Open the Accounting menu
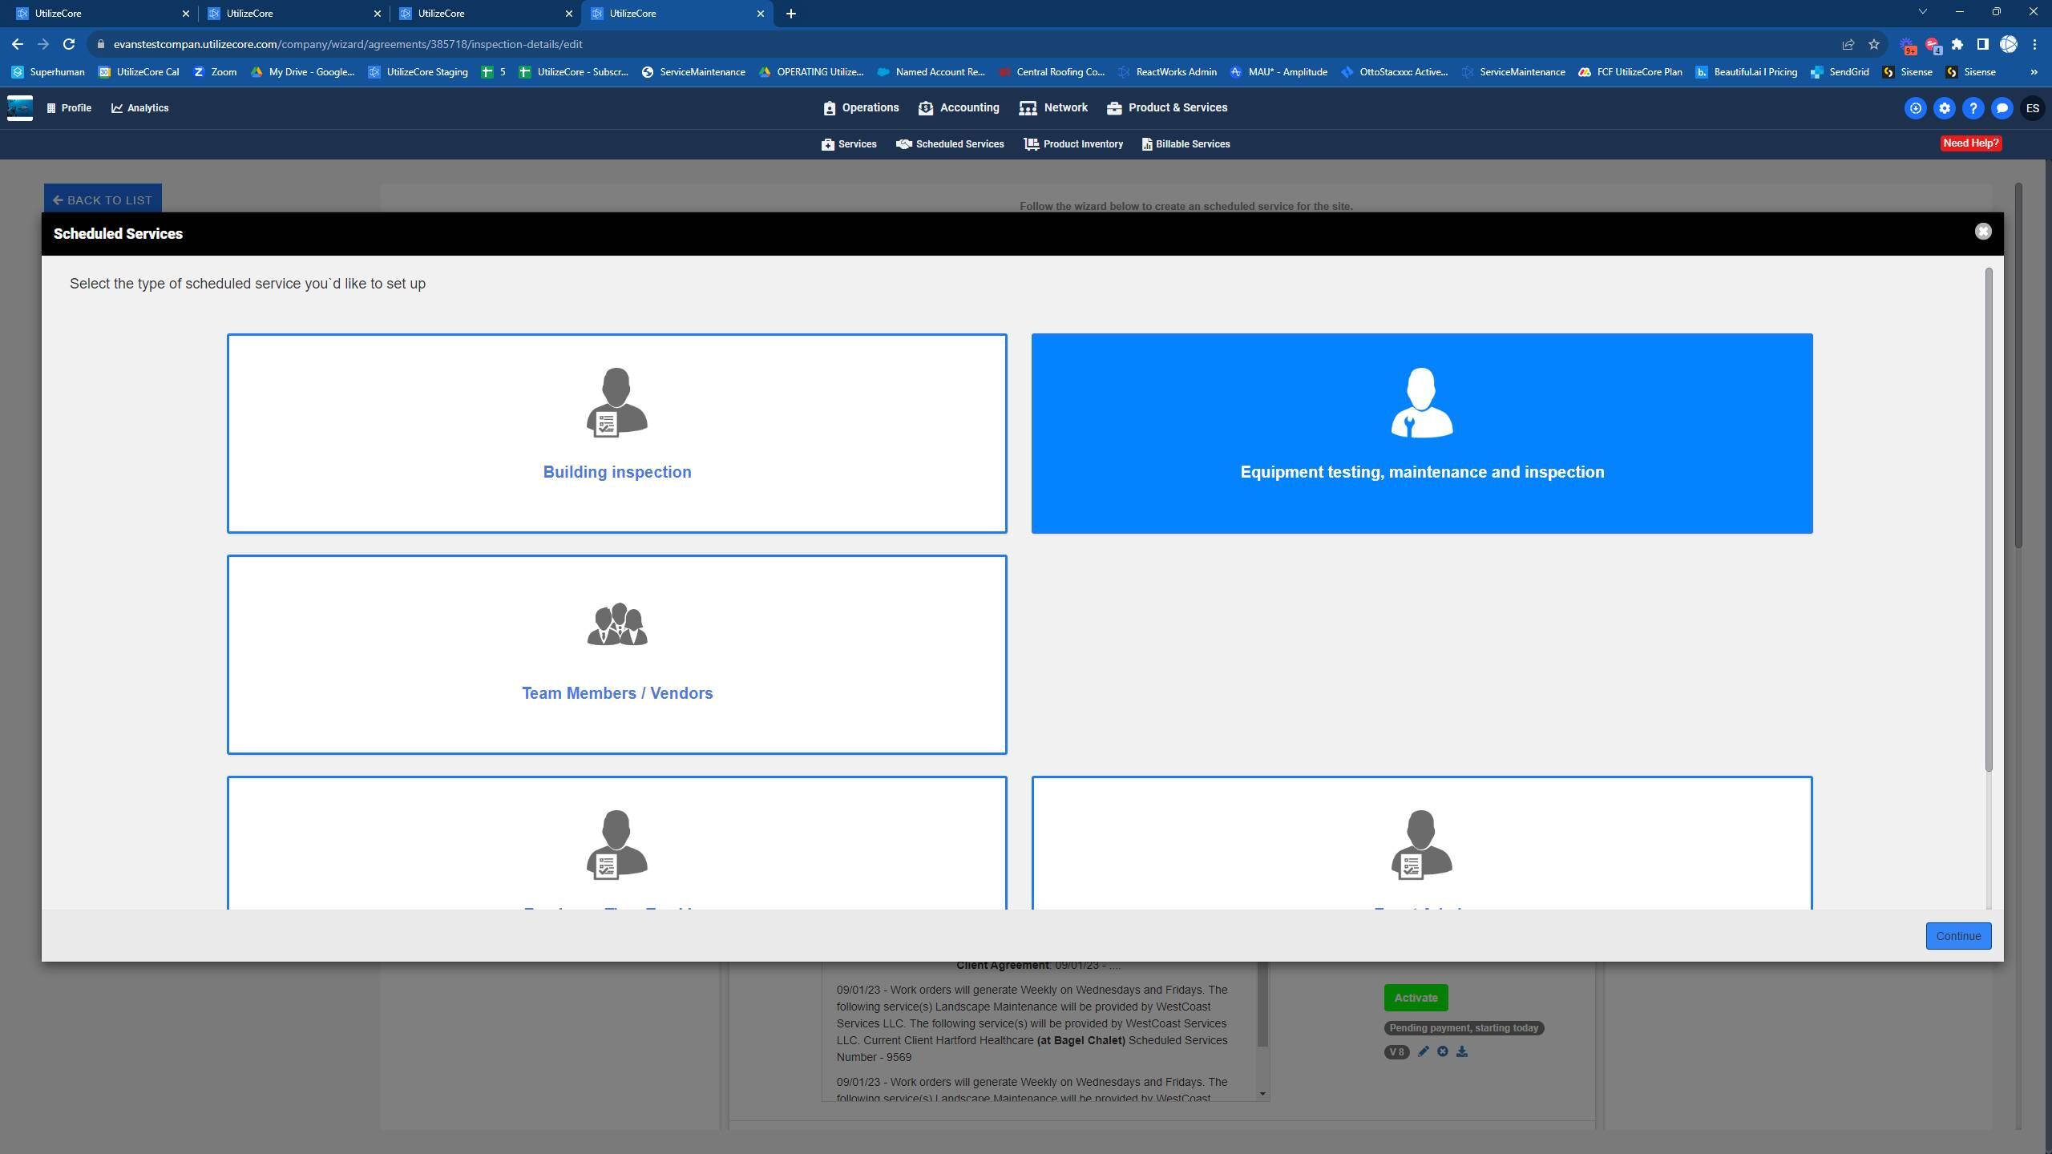The image size is (2052, 1154). [959, 107]
